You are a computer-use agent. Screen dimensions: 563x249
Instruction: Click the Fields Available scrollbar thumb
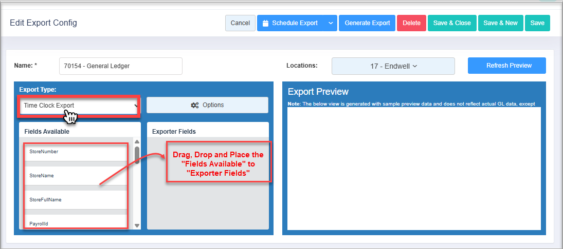(137, 155)
